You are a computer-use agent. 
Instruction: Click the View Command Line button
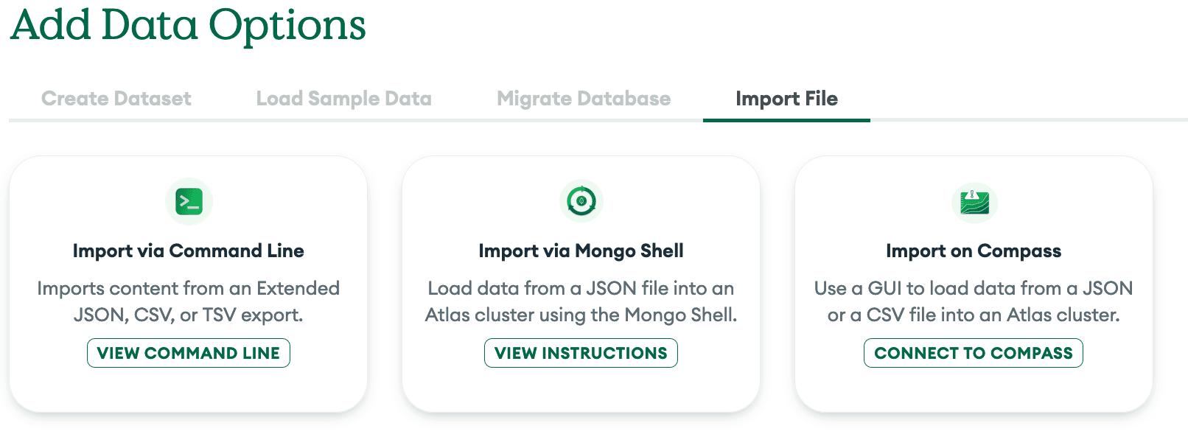(189, 353)
